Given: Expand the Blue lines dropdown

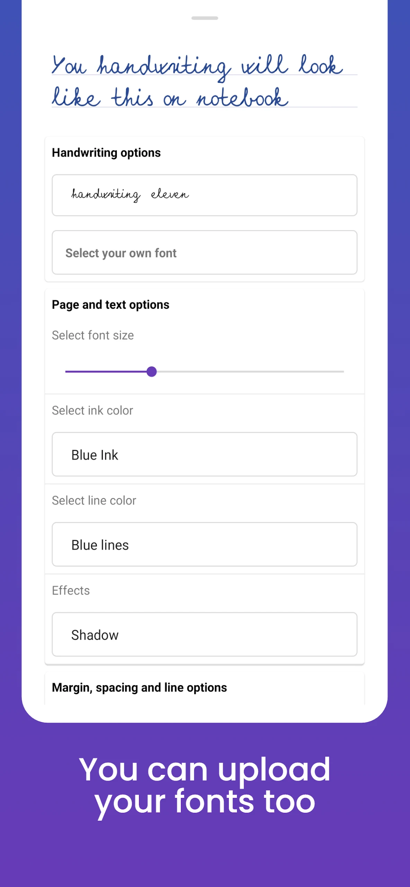Looking at the screenshot, I should [204, 544].
